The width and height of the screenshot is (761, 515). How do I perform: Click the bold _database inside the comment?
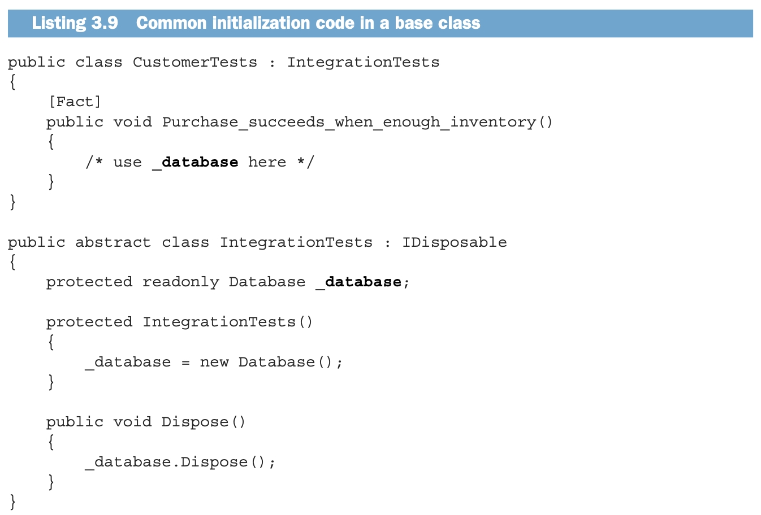click(195, 163)
